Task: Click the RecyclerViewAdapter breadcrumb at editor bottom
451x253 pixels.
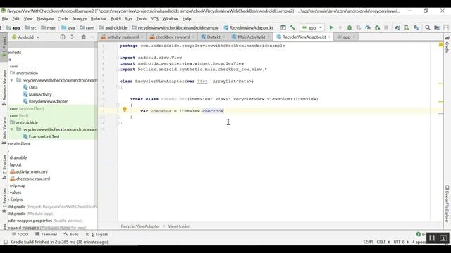Action: point(140,226)
